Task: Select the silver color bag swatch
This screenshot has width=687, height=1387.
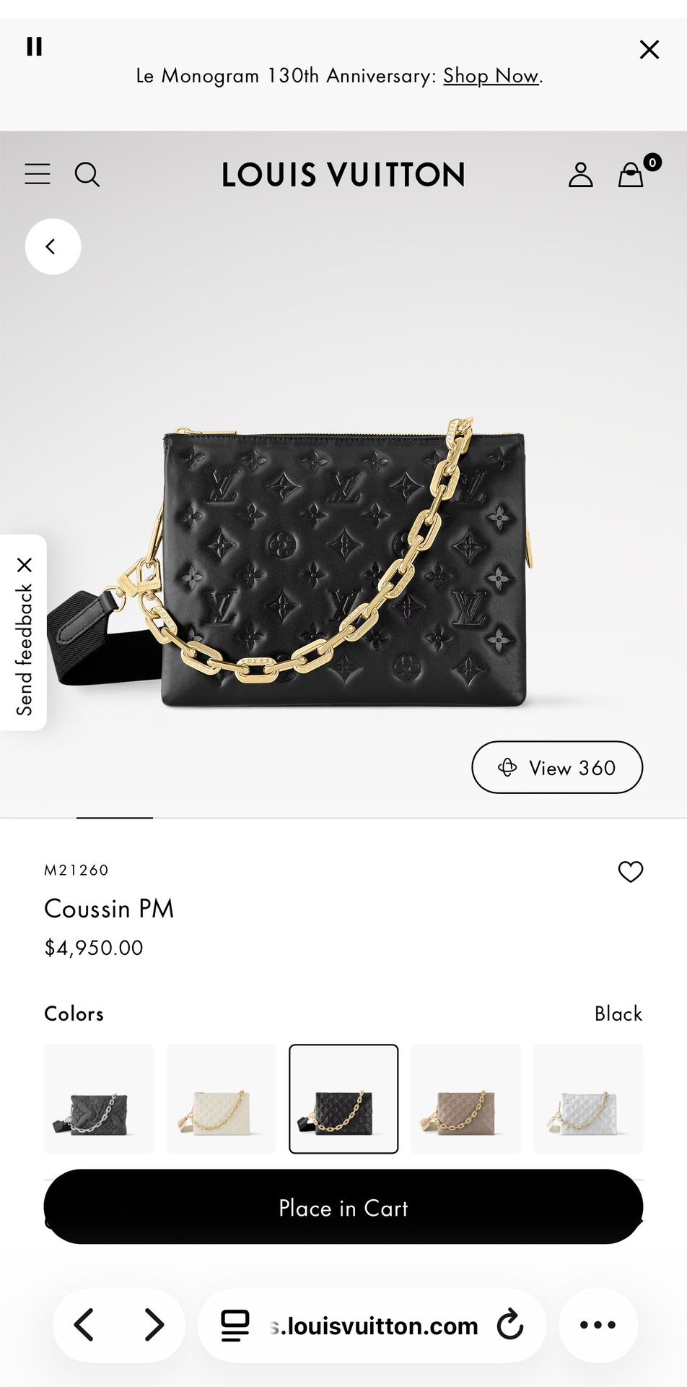Action: pos(588,1099)
